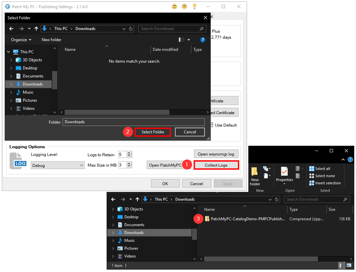The image size is (356, 272).
Task: Sort by Date modified in Select Folder dialog
Action: (x=165, y=50)
